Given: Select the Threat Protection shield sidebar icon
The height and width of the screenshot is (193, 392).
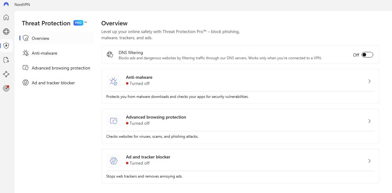Looking at the screenshot, I should point(6,46).
